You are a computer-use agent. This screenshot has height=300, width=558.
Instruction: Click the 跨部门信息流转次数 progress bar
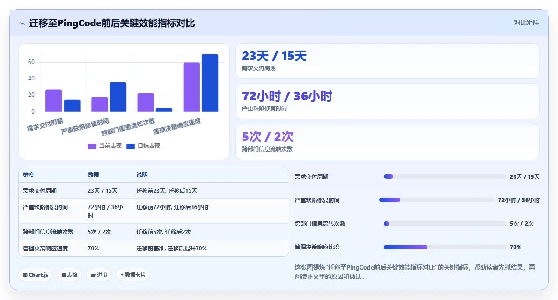tap(444, 224)
